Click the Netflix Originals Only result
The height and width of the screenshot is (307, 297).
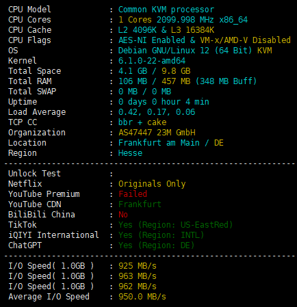[x=152, y=184]
